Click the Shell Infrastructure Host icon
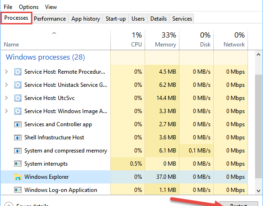The height and width of the screenshot is (206, 263). pyautogui.click(x=18, y=137)
